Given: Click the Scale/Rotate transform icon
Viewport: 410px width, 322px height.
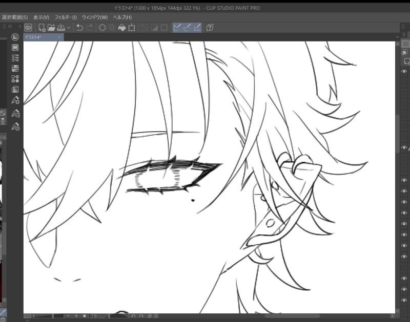Looking at the screenshot, I should click(x=132, y=28).
